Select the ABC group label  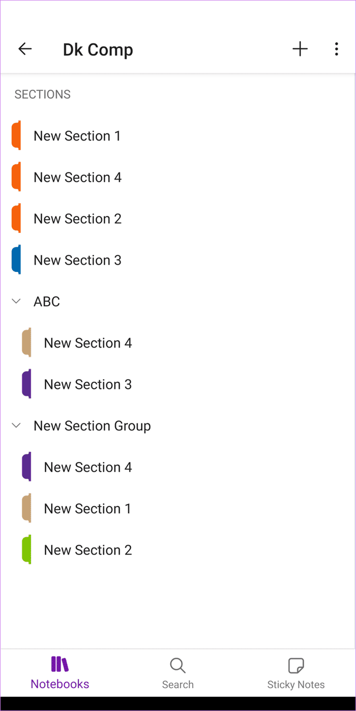click(x=47, y=301)
